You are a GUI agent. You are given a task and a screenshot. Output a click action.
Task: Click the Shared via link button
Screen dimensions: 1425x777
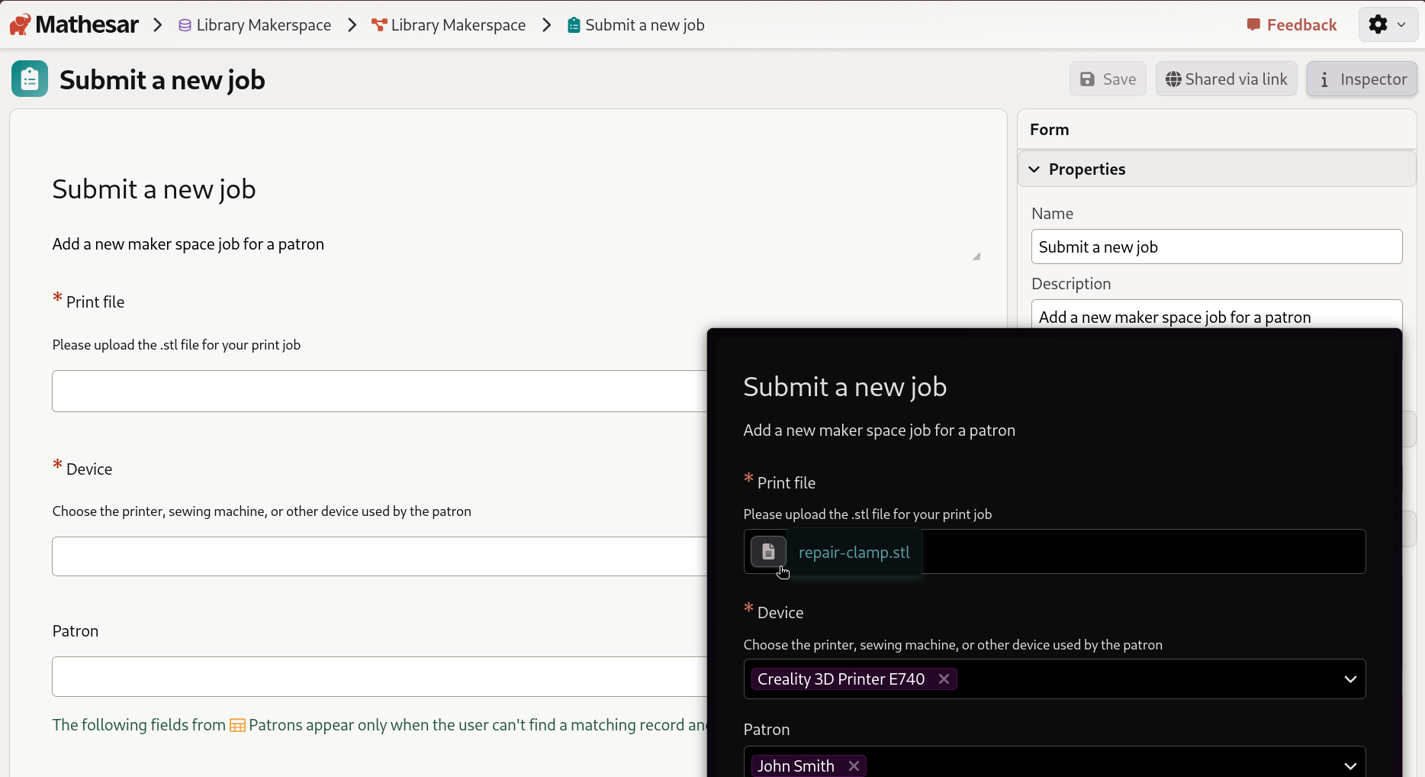click(x=1226, y=79)
